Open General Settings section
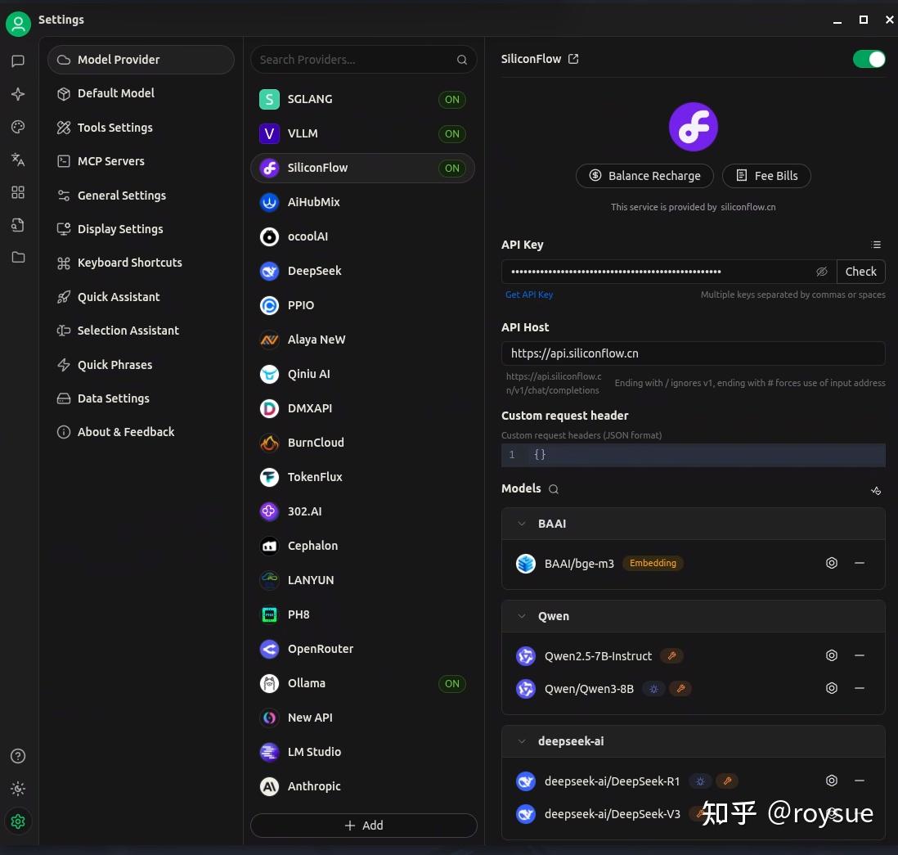 tap(141, 196)
